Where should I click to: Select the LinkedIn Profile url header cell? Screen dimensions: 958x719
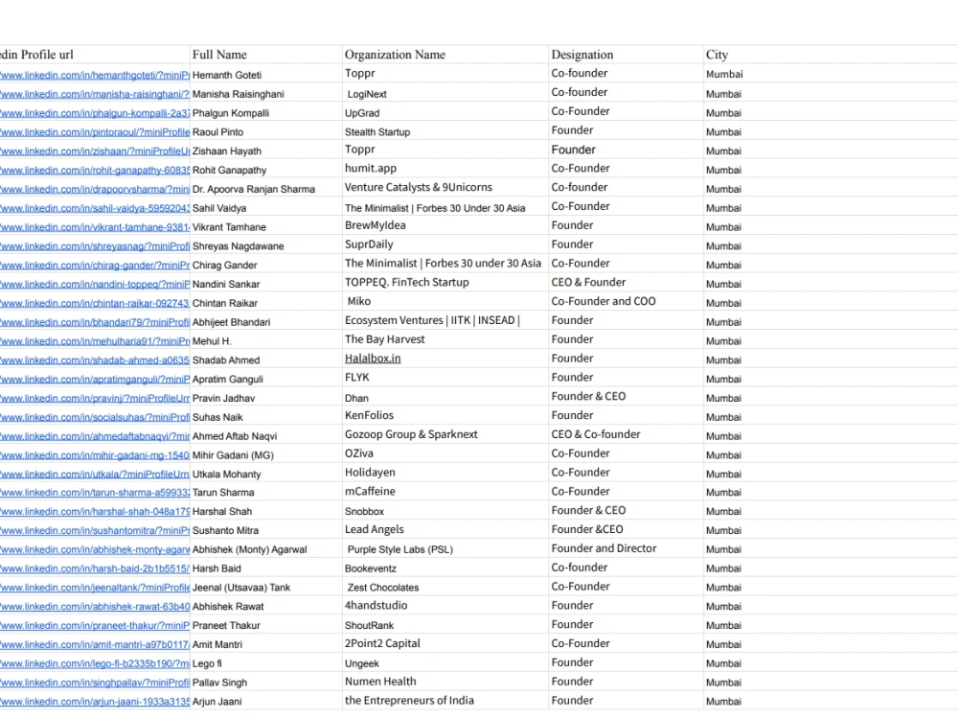(95, 55)
